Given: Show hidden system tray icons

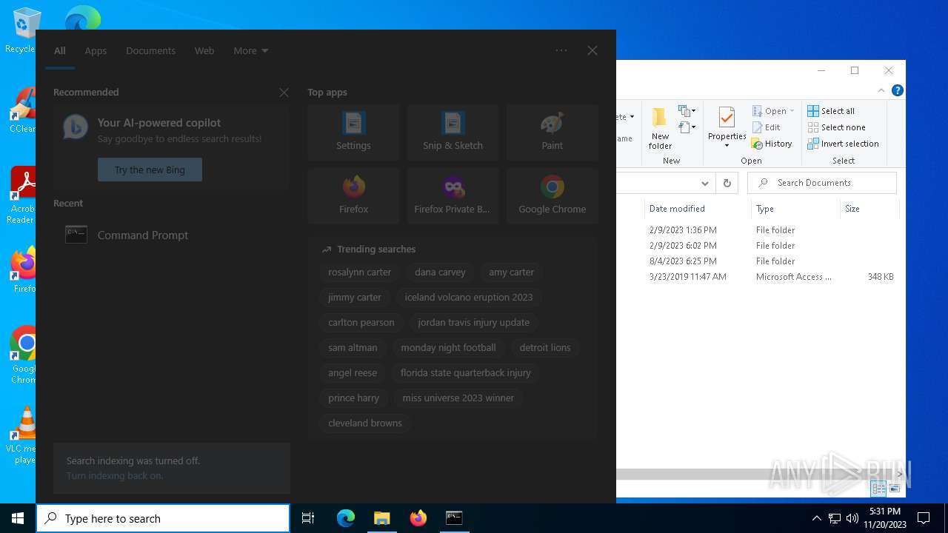Looking at the screenshot, I should pyautogui.click(x=816, y=518).
